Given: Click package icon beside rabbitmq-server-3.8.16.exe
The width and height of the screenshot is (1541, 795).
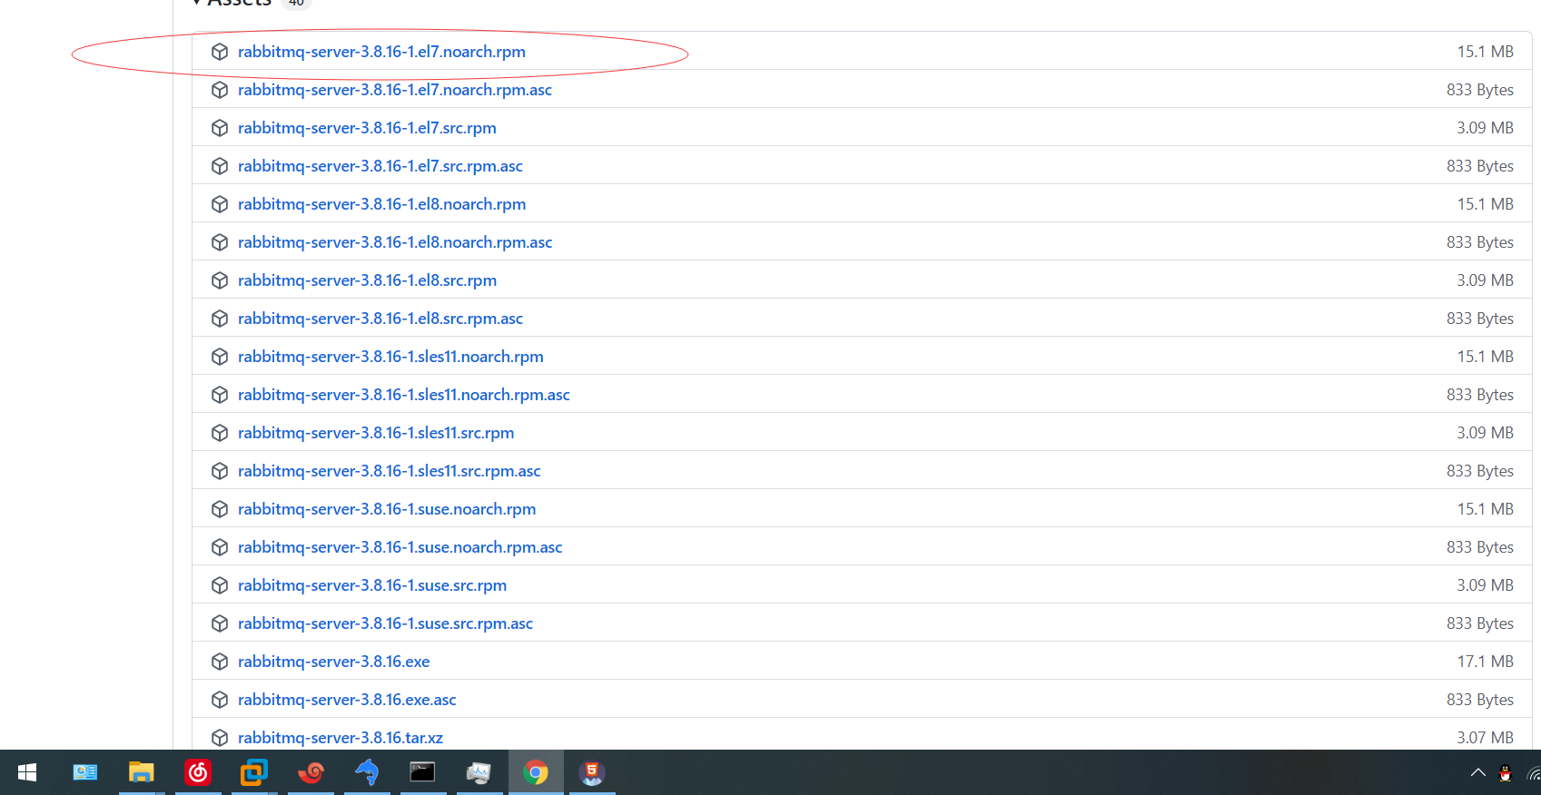Looking at the screenshot, I should (x=220, y=662).
